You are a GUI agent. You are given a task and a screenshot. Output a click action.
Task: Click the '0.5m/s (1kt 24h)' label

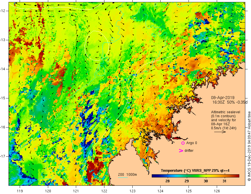[x=224, y=128]
